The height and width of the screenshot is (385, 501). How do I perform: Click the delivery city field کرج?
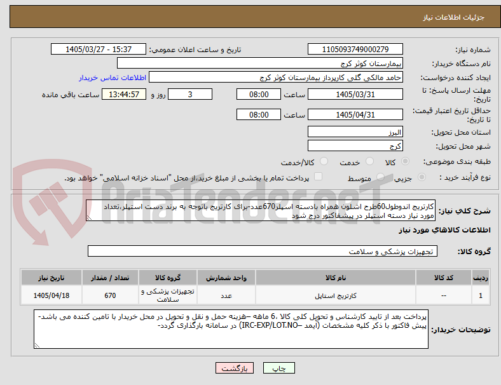point(355,146)
